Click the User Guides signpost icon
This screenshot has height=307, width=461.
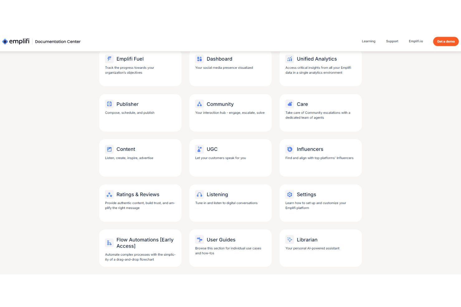tap(199, 240)
